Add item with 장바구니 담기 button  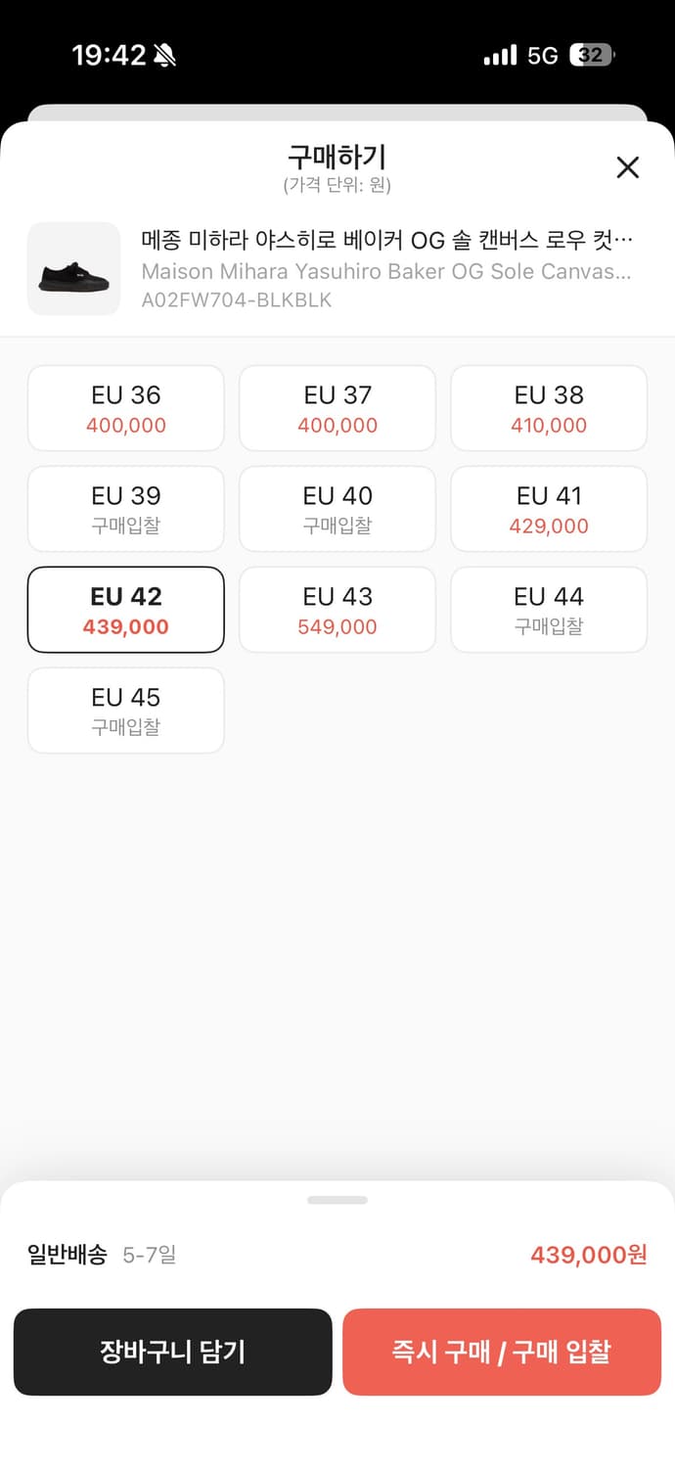pyautogui.click(x=173, y=1352)
